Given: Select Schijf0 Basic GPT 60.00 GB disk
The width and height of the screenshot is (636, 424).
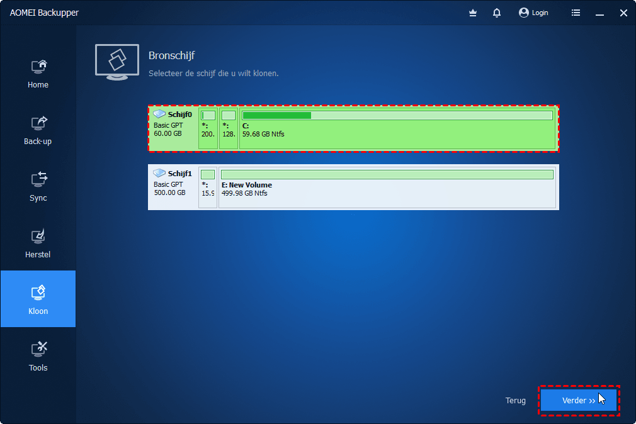Looking at the screenshot, I should tap(353, 128).
